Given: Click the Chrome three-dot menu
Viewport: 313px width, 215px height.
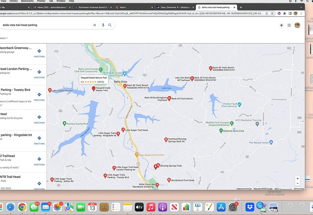Looking at the screenshot, I should click(x=301, y=13).
